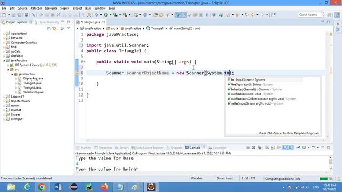Click the Open Perspective icon

pyautogui.click(x=329, y=15)
